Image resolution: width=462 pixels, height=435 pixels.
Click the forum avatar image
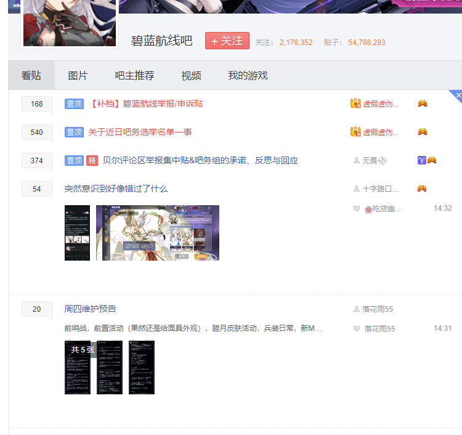click(x=70, y=23)
